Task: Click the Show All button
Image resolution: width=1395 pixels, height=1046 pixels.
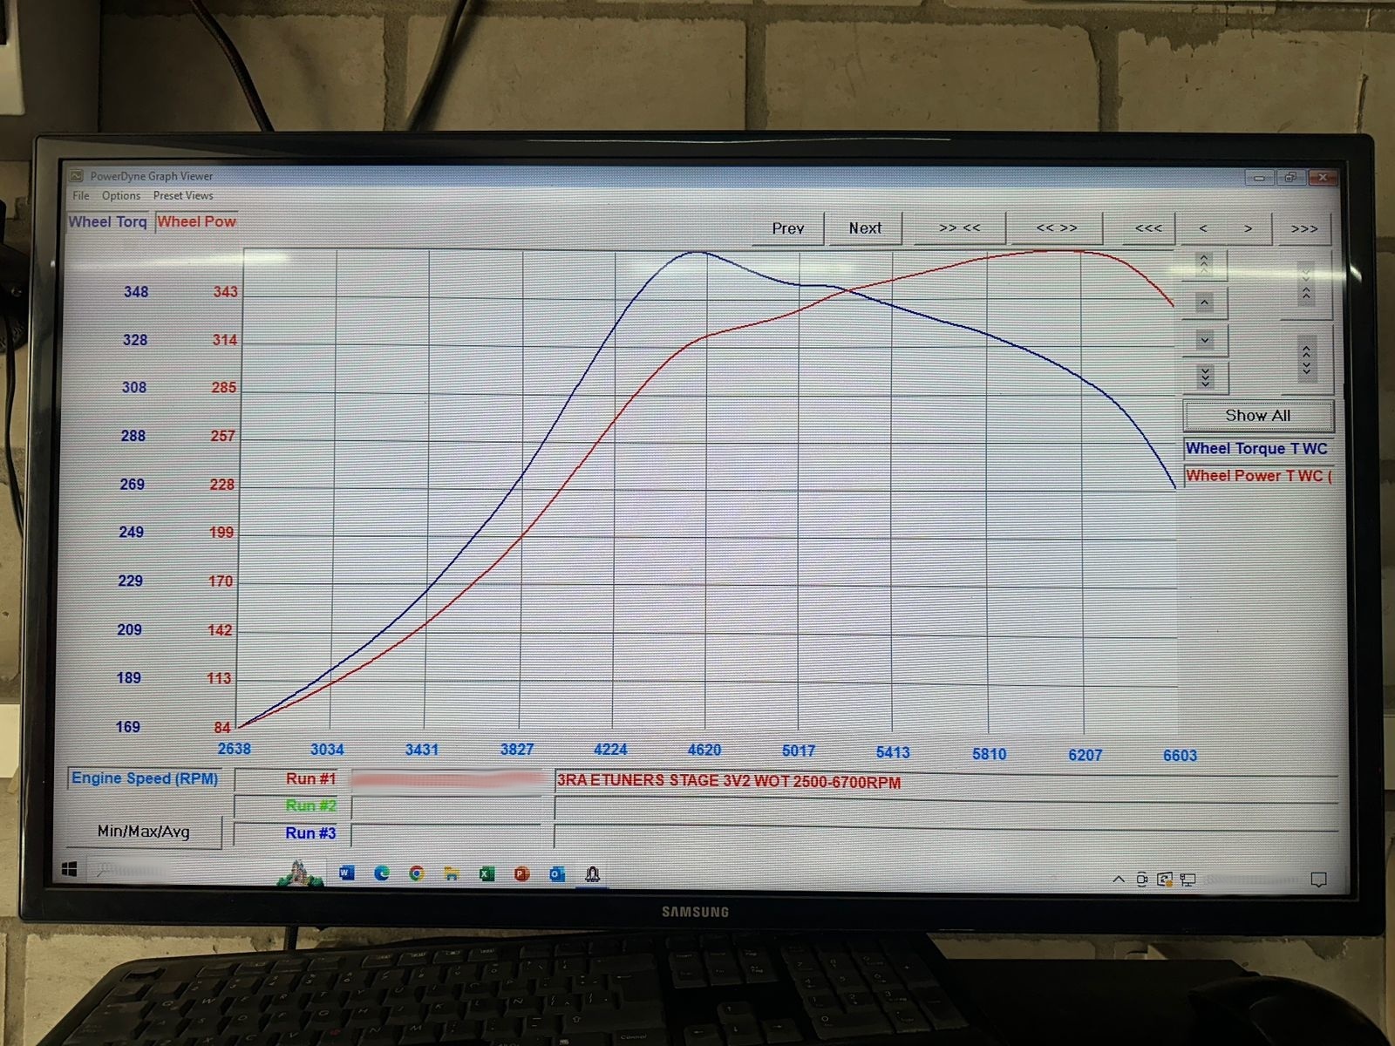Action: (1257, 416)
